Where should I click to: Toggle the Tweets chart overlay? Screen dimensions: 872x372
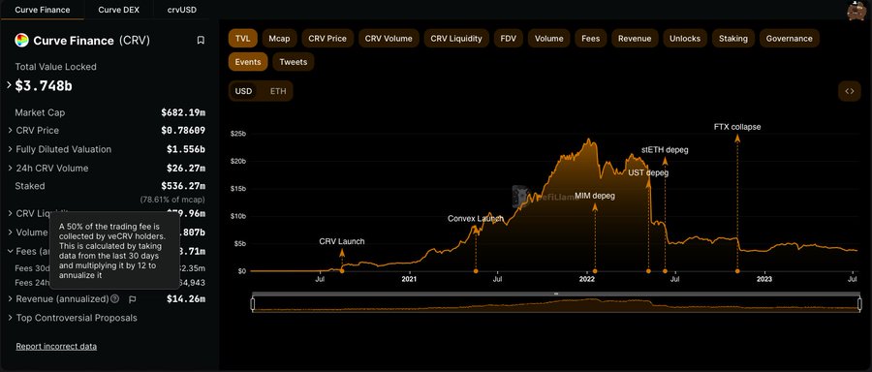tap(293, 62)
